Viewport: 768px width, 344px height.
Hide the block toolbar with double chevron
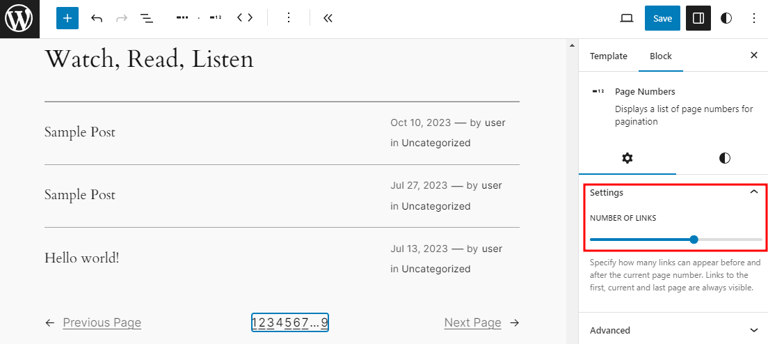coord(328,19)
